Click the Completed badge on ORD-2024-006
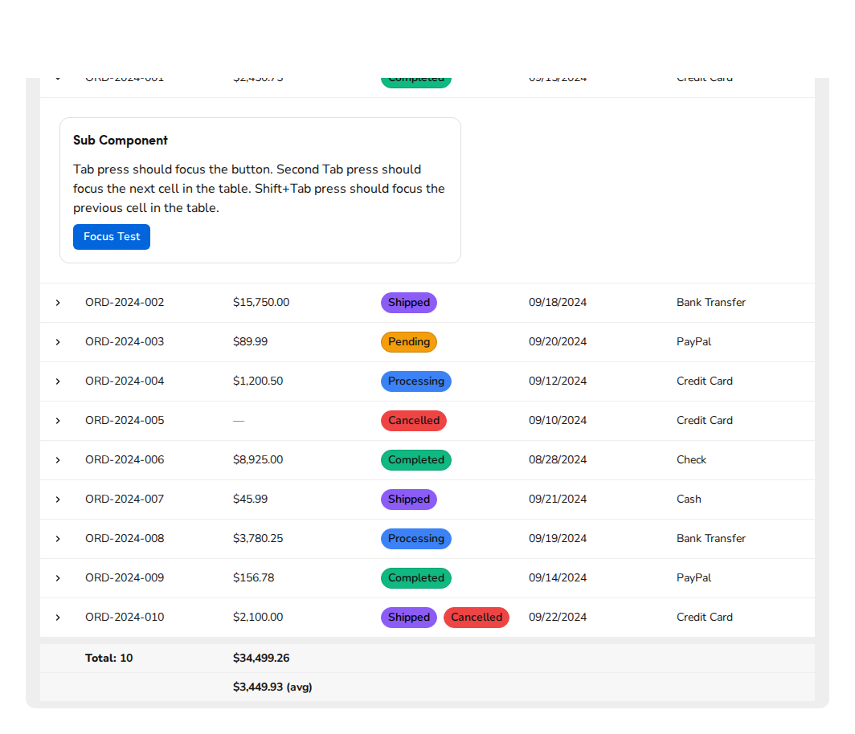Image resolution: width=855 pixels, height=734 pixels. click(415, 459)
